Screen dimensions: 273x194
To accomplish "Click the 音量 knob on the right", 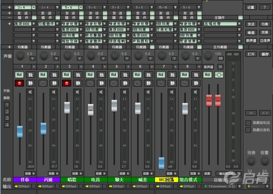I will click(265, 161).
